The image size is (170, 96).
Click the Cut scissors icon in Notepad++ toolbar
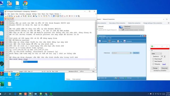click(x=21, y=16)
